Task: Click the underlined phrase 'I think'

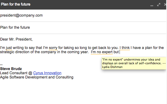Action: (125, 48)
